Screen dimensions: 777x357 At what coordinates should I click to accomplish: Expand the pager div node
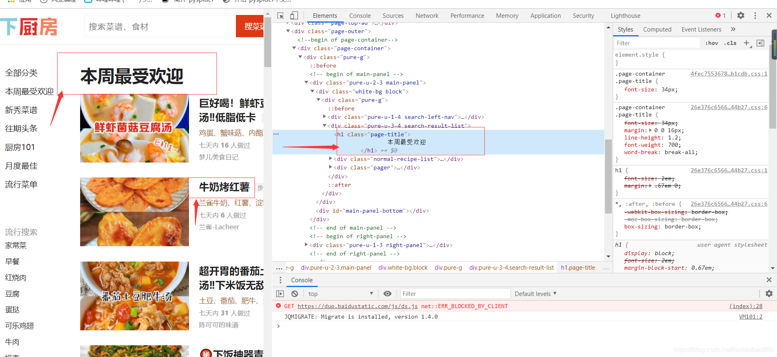pos(331,167)
